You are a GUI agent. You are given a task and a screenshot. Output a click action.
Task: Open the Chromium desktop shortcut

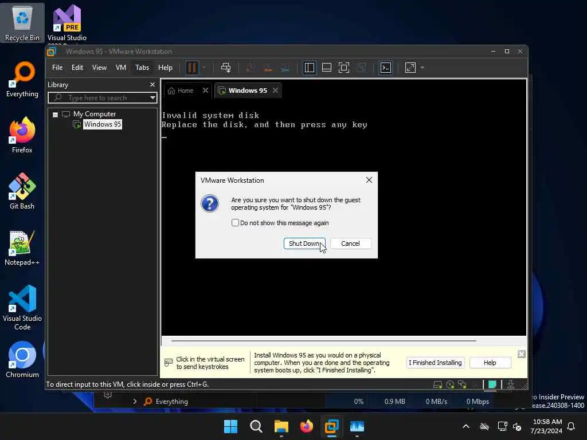(22, 360)
